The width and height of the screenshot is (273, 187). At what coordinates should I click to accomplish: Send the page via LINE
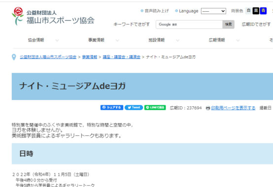click(x=155, y=108)
